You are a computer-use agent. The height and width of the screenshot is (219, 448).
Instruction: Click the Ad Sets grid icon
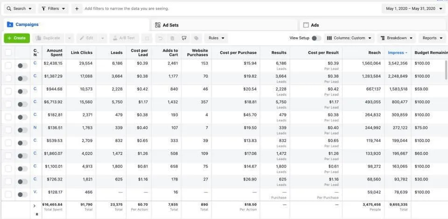(x=158, y=25)
